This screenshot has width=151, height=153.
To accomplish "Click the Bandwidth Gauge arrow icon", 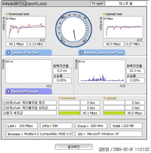I will (8, 91).
